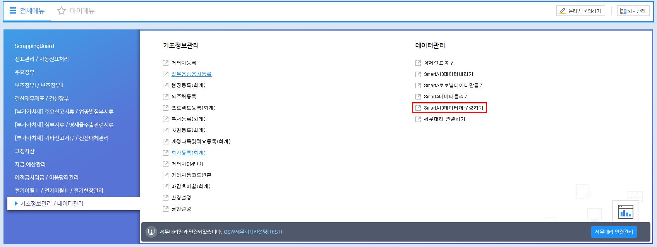Screen dimensions: 657x247
Task: Click the chart window icon at bottom right
Action: [x=625, y=212]
